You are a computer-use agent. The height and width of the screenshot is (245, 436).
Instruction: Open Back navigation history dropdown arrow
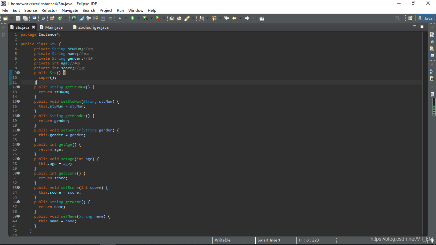tap(240, 18)
